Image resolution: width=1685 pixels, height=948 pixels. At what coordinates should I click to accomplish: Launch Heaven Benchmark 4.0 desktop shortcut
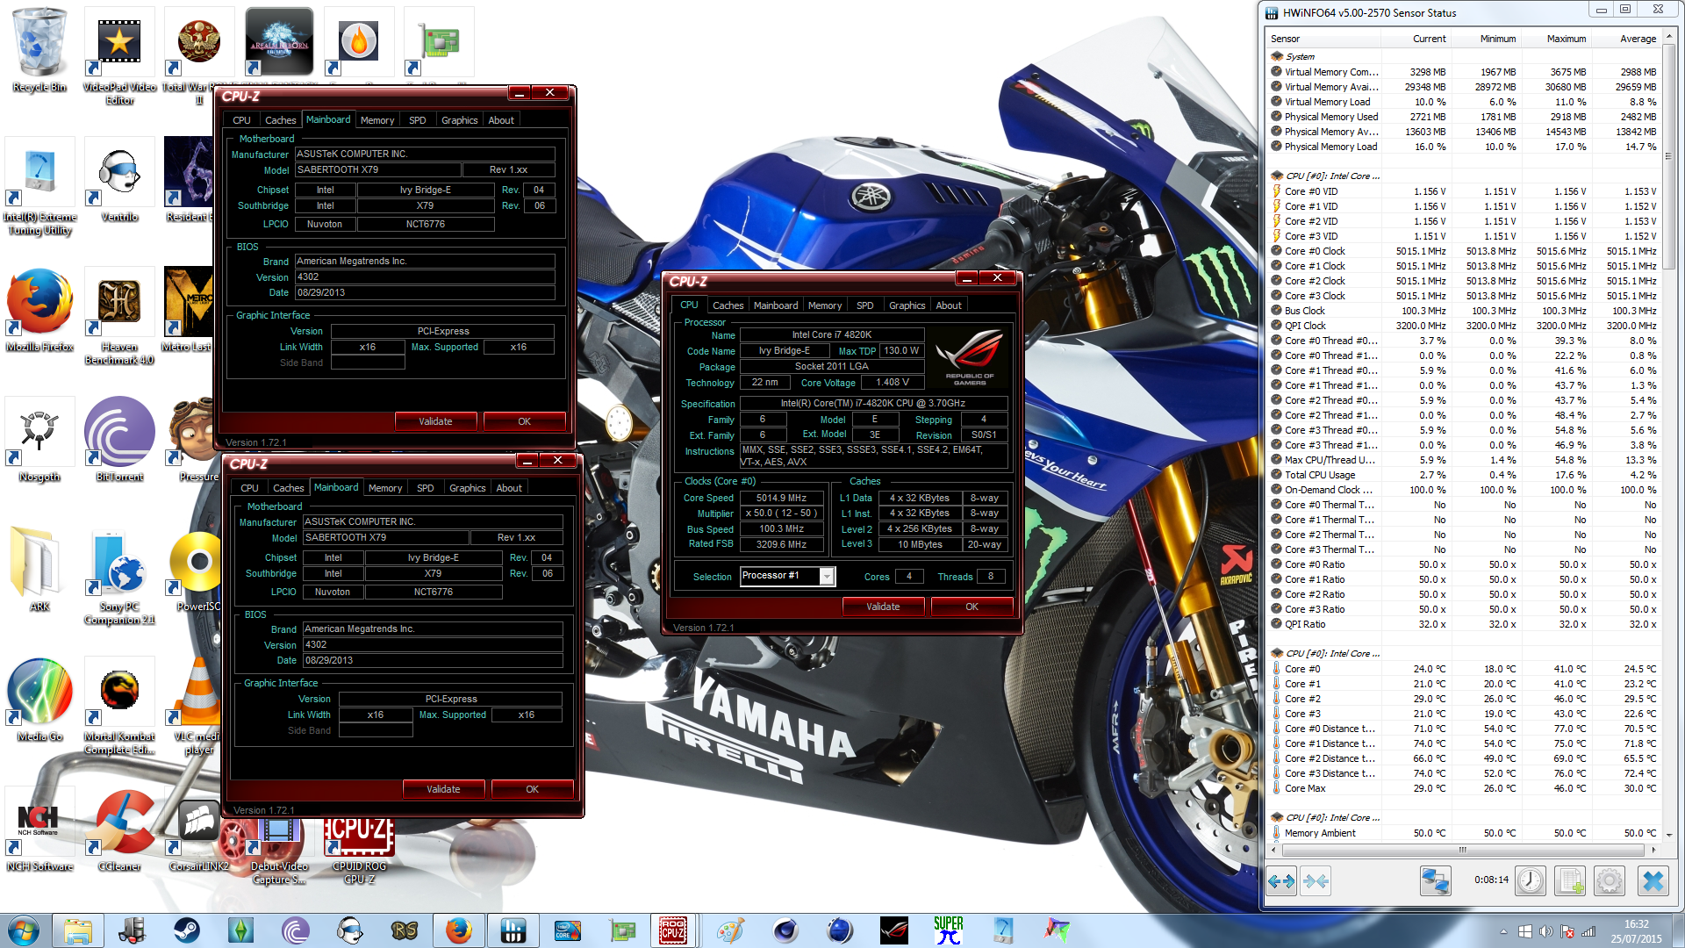click(119, 317)
